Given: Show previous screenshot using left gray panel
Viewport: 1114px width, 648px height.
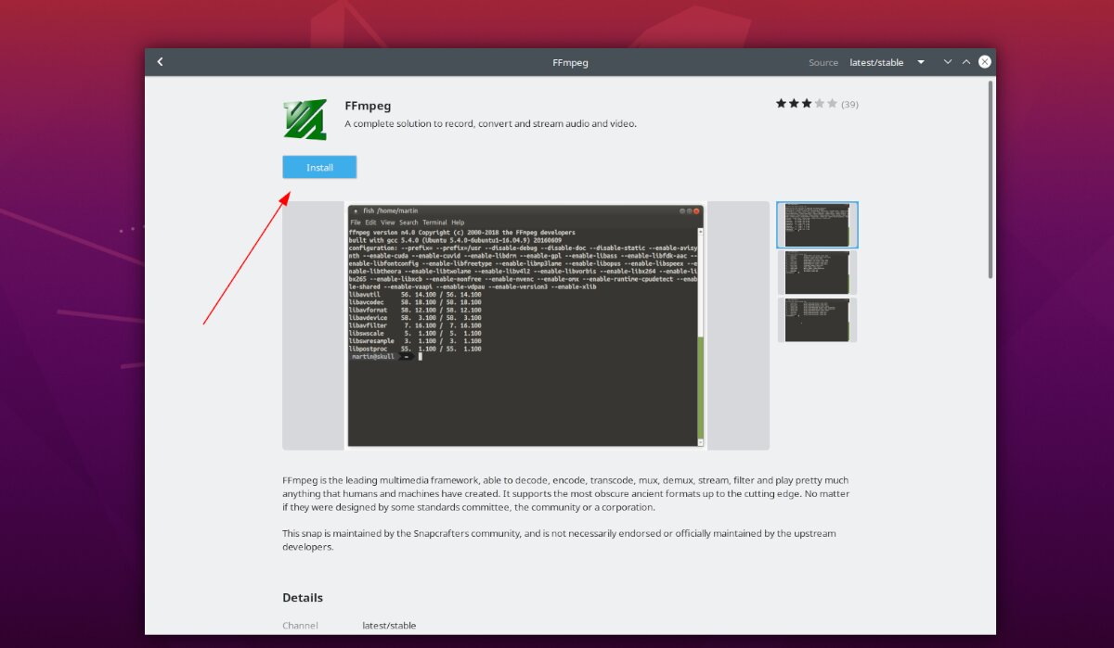Looking at the screenshot, I should click(313, 324).
